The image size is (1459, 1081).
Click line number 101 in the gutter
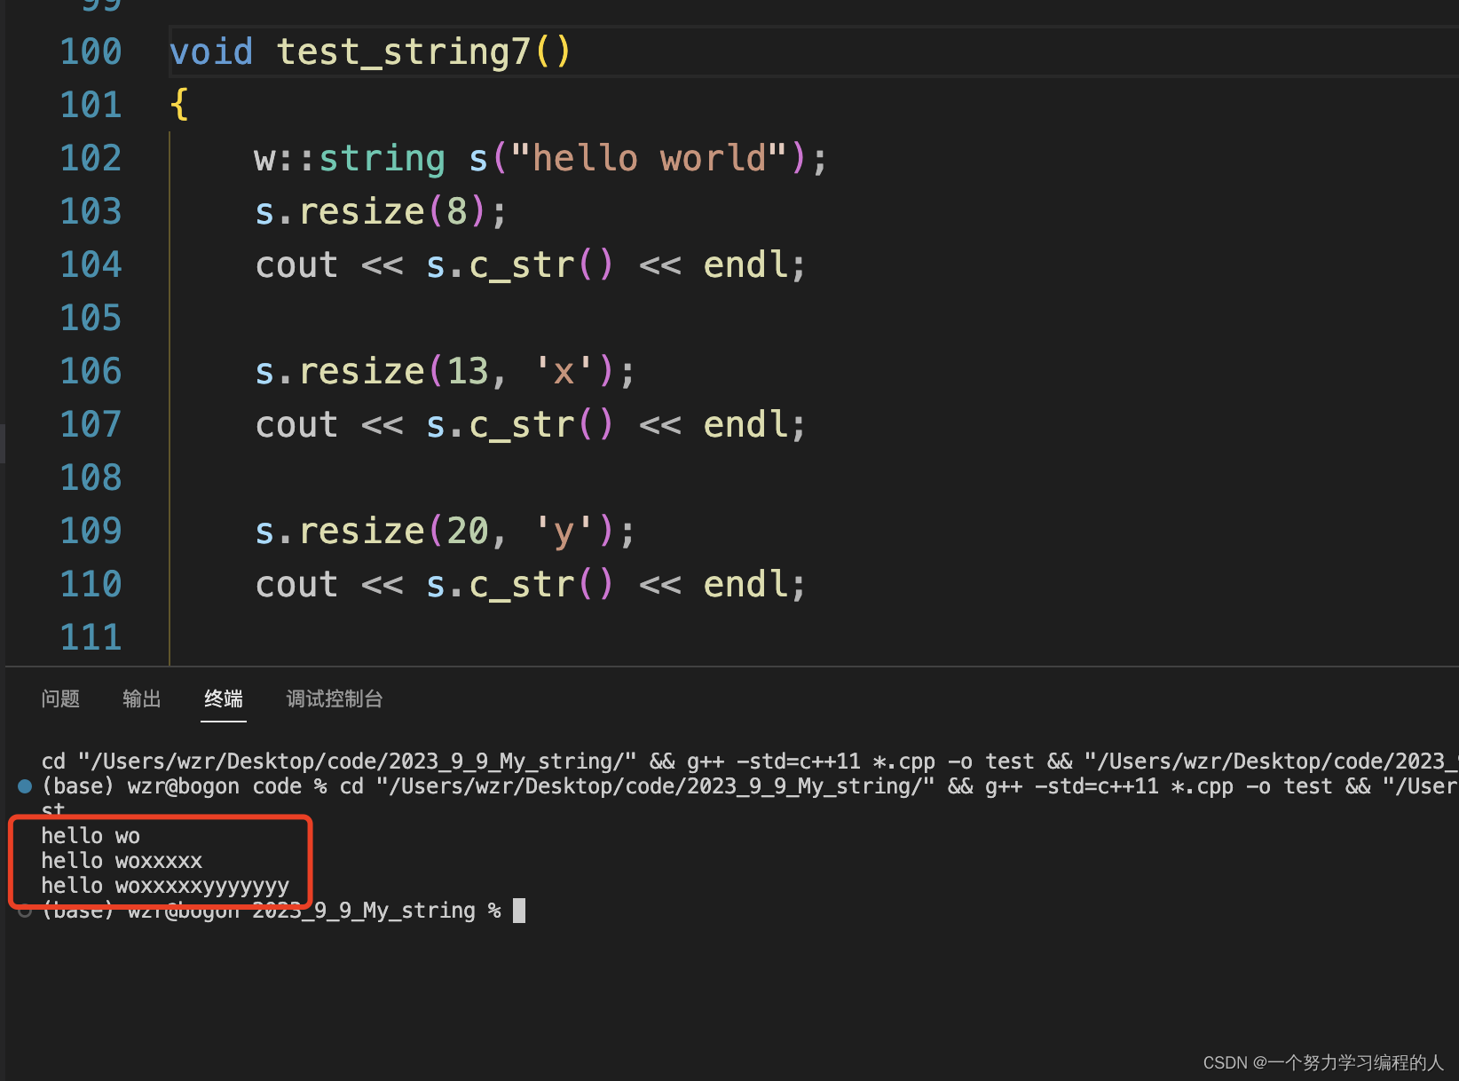pyautogui.click(x=91, y=105)
